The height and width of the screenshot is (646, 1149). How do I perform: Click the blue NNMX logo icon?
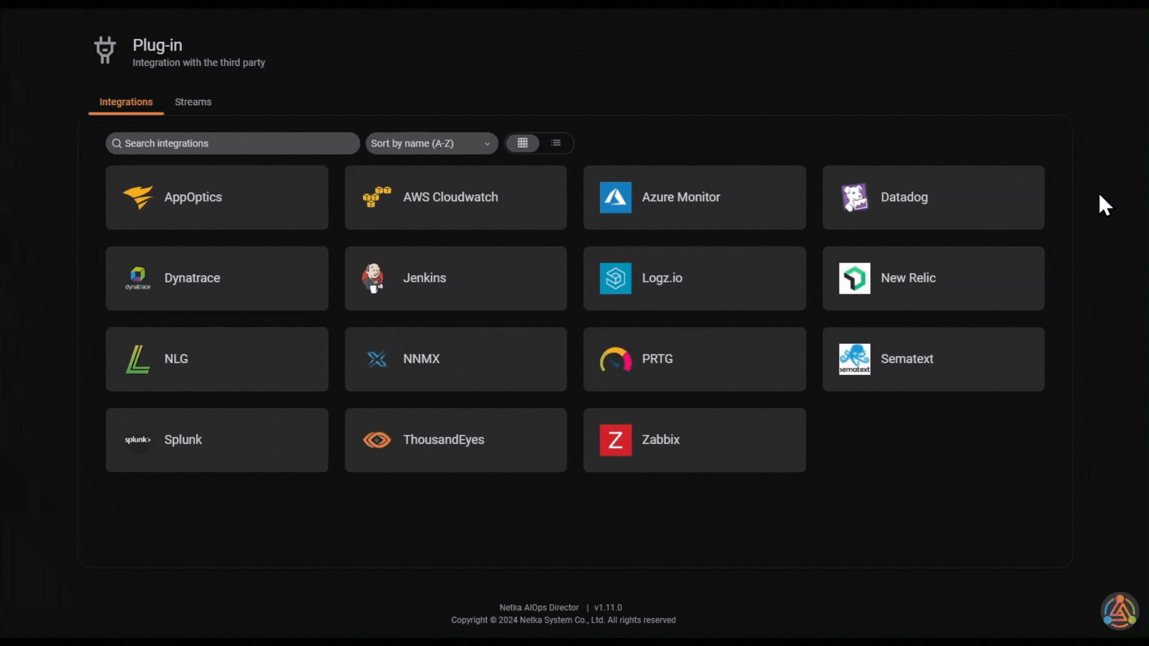(x=377, y=359)
